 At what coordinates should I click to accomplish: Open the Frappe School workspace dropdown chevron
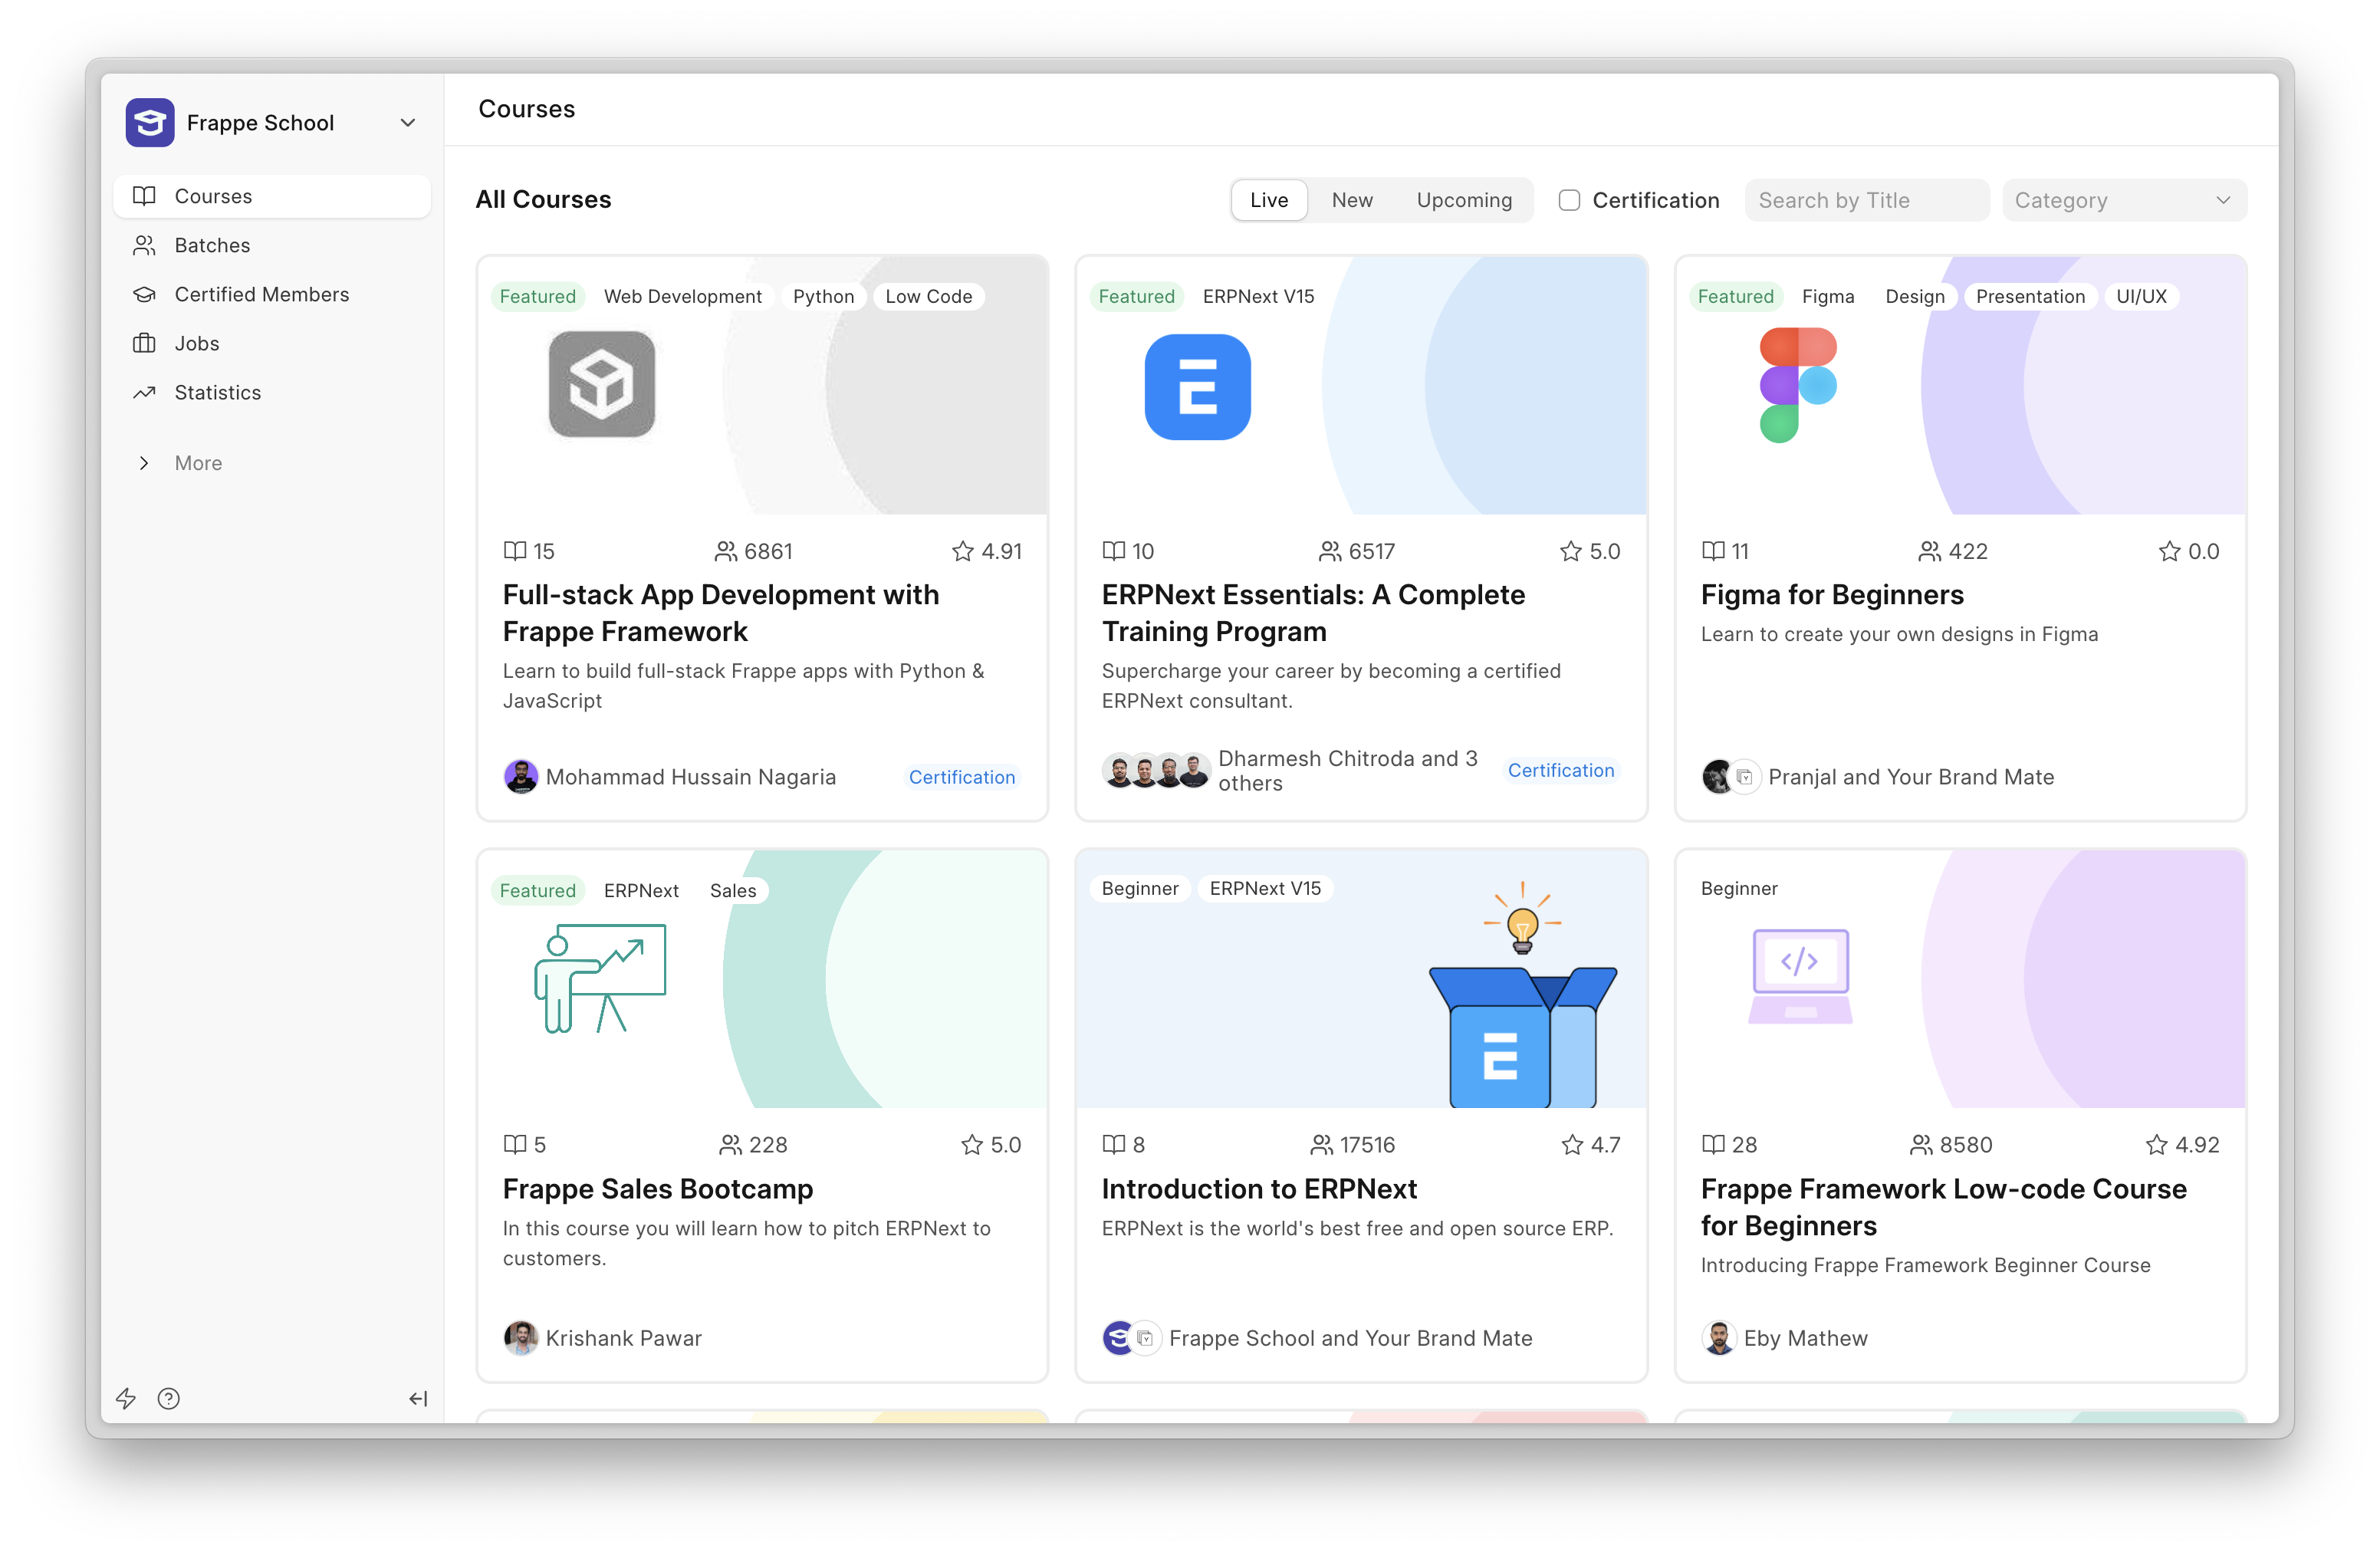408,123
